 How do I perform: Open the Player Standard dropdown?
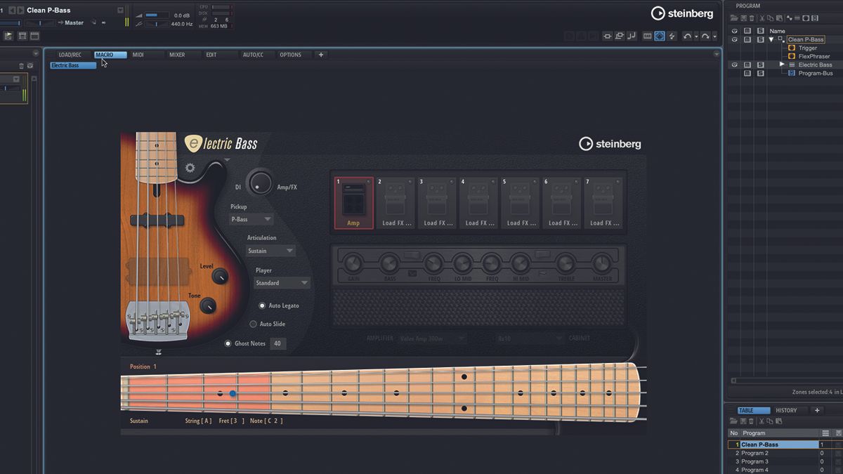282,283
